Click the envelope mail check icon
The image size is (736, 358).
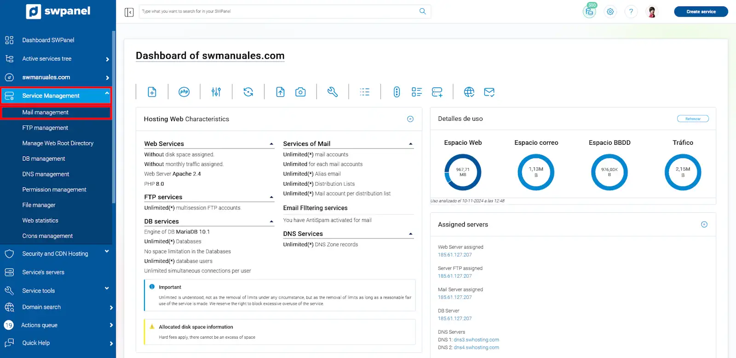(x=489, y=92)
